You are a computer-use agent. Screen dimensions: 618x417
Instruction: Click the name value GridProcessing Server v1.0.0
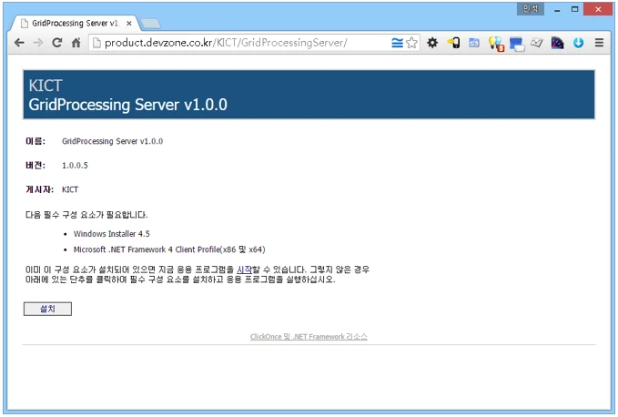click(x=112, y=141)
